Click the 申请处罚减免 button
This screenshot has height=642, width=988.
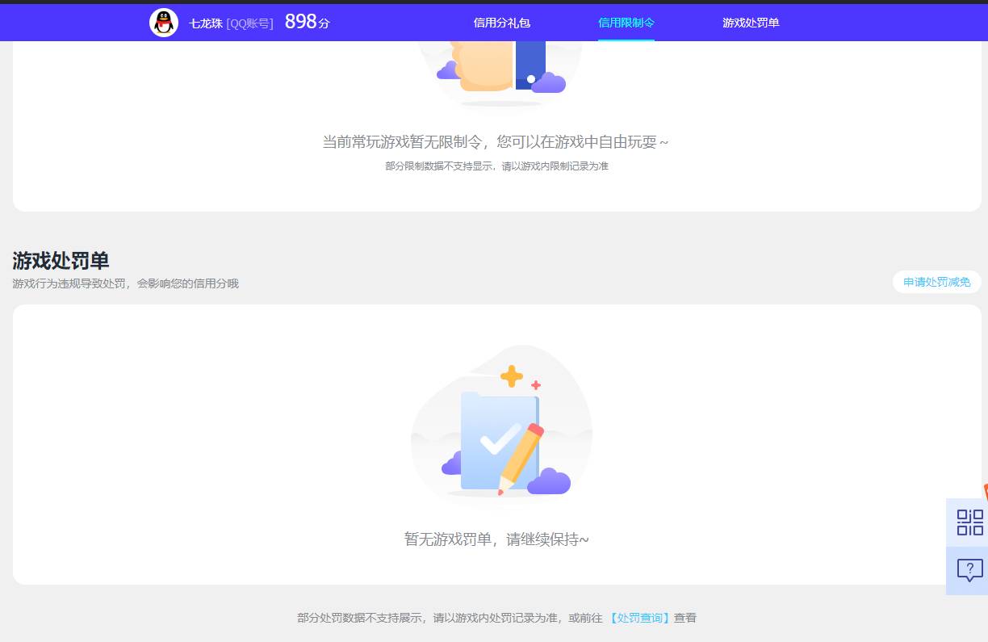coord(936,282)
